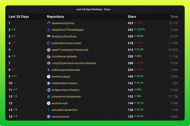Click the anchore/syft avatar icon
This screenshot has width=190, height=126.
click(x=49, y=103)
